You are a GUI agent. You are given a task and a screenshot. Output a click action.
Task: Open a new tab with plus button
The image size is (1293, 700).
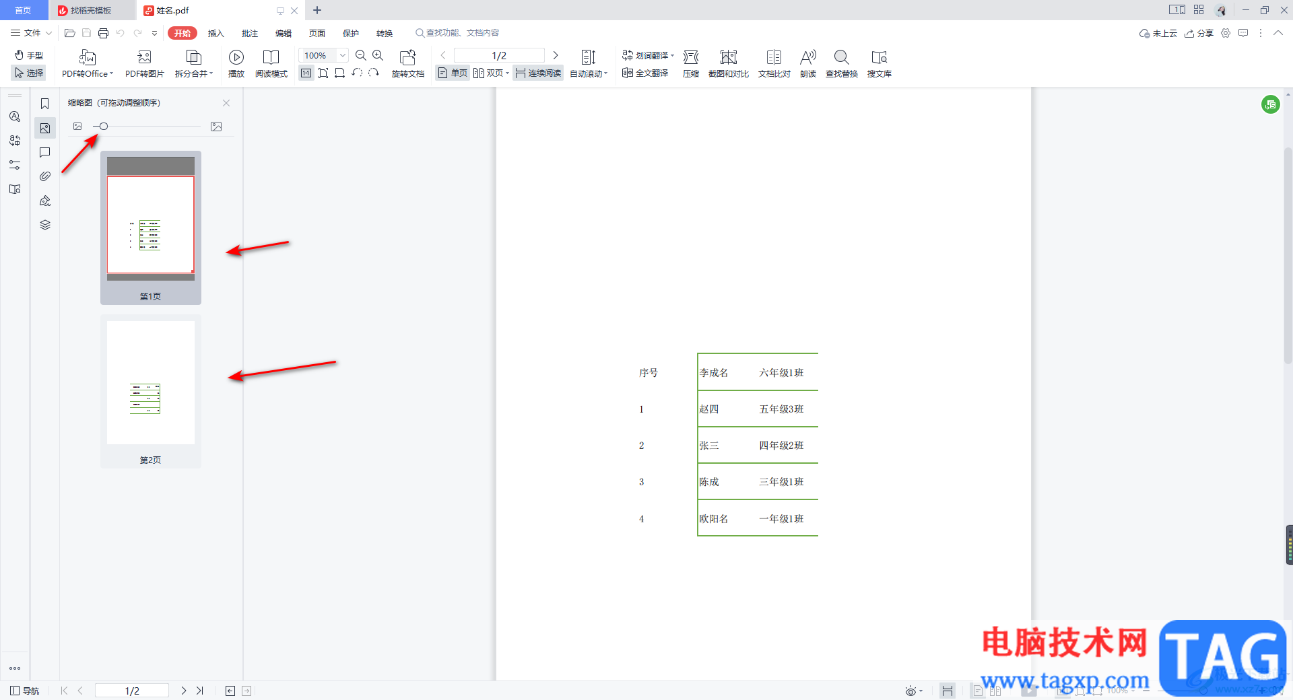[317, 10]
